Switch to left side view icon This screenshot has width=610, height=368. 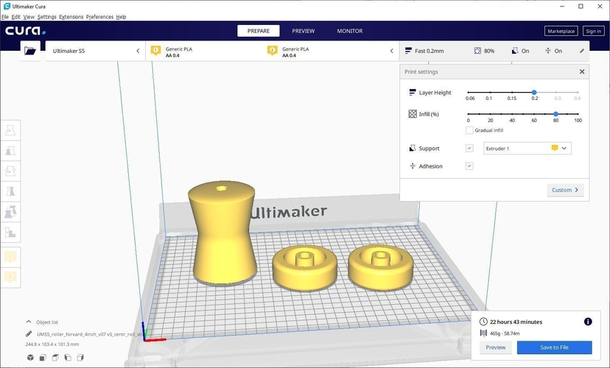[x=68, y=358]
